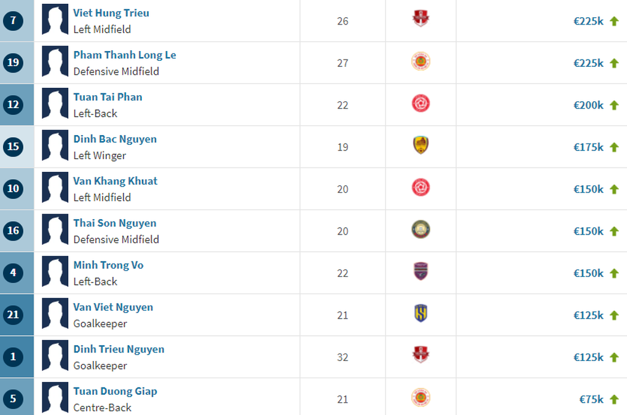The image size is (627, 415).
Task: Click the €200k market value
Action: [x=588, y=105]
